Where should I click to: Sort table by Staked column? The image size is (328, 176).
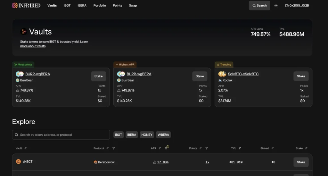click(272, 148)
